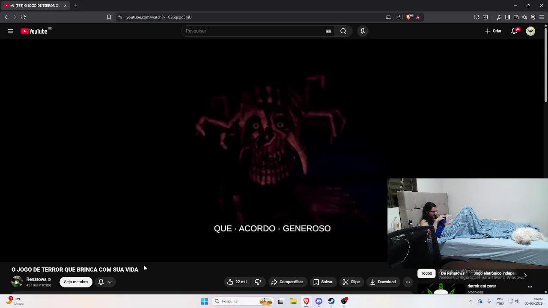Open browser extensions puzzle icon

pos(477,17)
